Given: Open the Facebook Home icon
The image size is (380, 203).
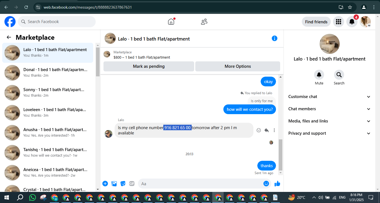Looking at the screenshot, I should (x=171, y=22).
